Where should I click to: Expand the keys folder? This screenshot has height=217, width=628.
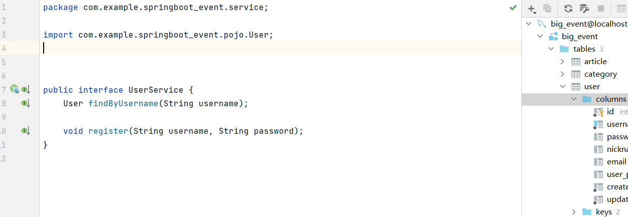[x=574, y=212]
